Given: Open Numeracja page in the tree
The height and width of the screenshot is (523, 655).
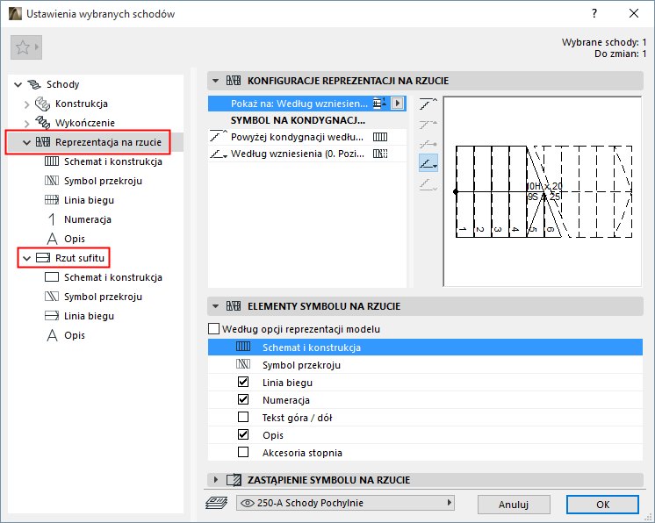Looking at the screenshot, I should point(87,219).
